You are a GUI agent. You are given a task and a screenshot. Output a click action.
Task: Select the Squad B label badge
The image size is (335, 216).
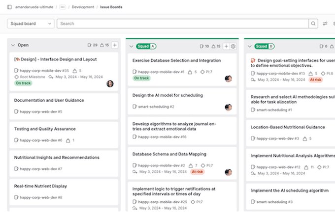(265, 47)
